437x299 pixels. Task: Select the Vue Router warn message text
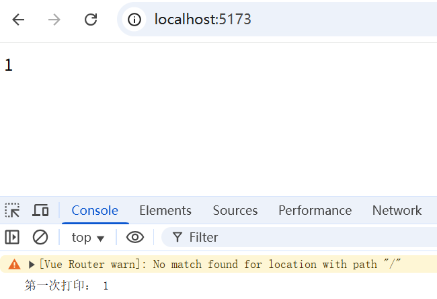tap(220, 264)
